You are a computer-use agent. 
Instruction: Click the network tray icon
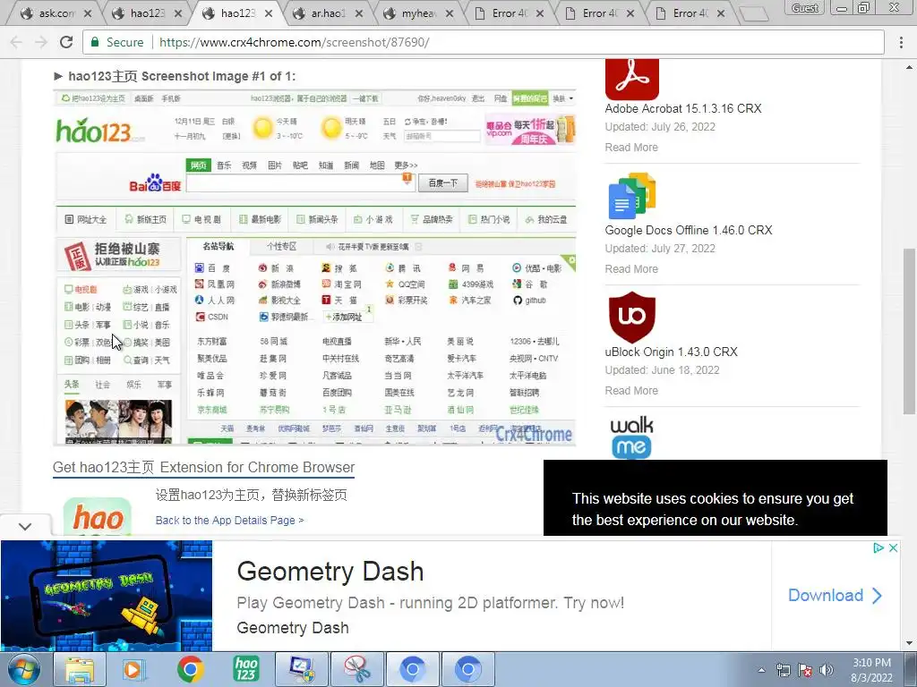[783, 670]
